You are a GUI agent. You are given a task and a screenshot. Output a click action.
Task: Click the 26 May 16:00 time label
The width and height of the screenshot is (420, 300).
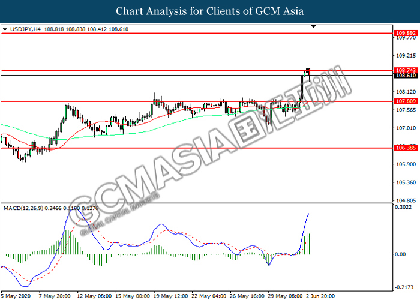click(x=247, y=296)
